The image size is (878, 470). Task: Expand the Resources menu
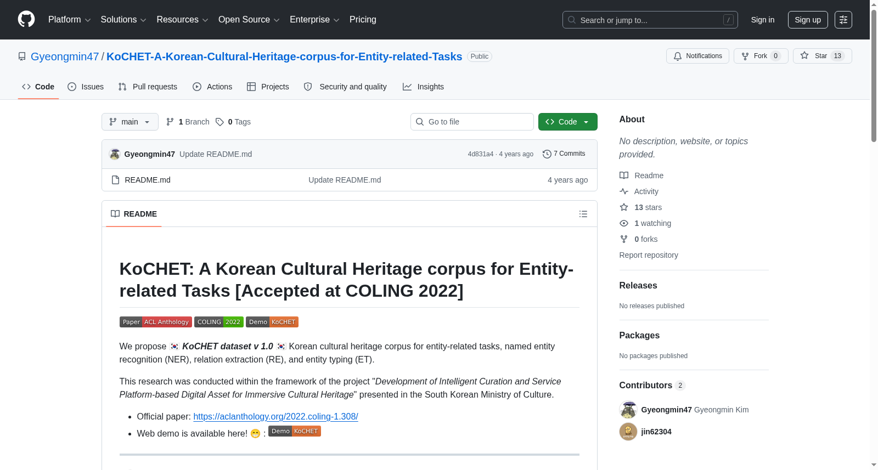tap(182, 20)
